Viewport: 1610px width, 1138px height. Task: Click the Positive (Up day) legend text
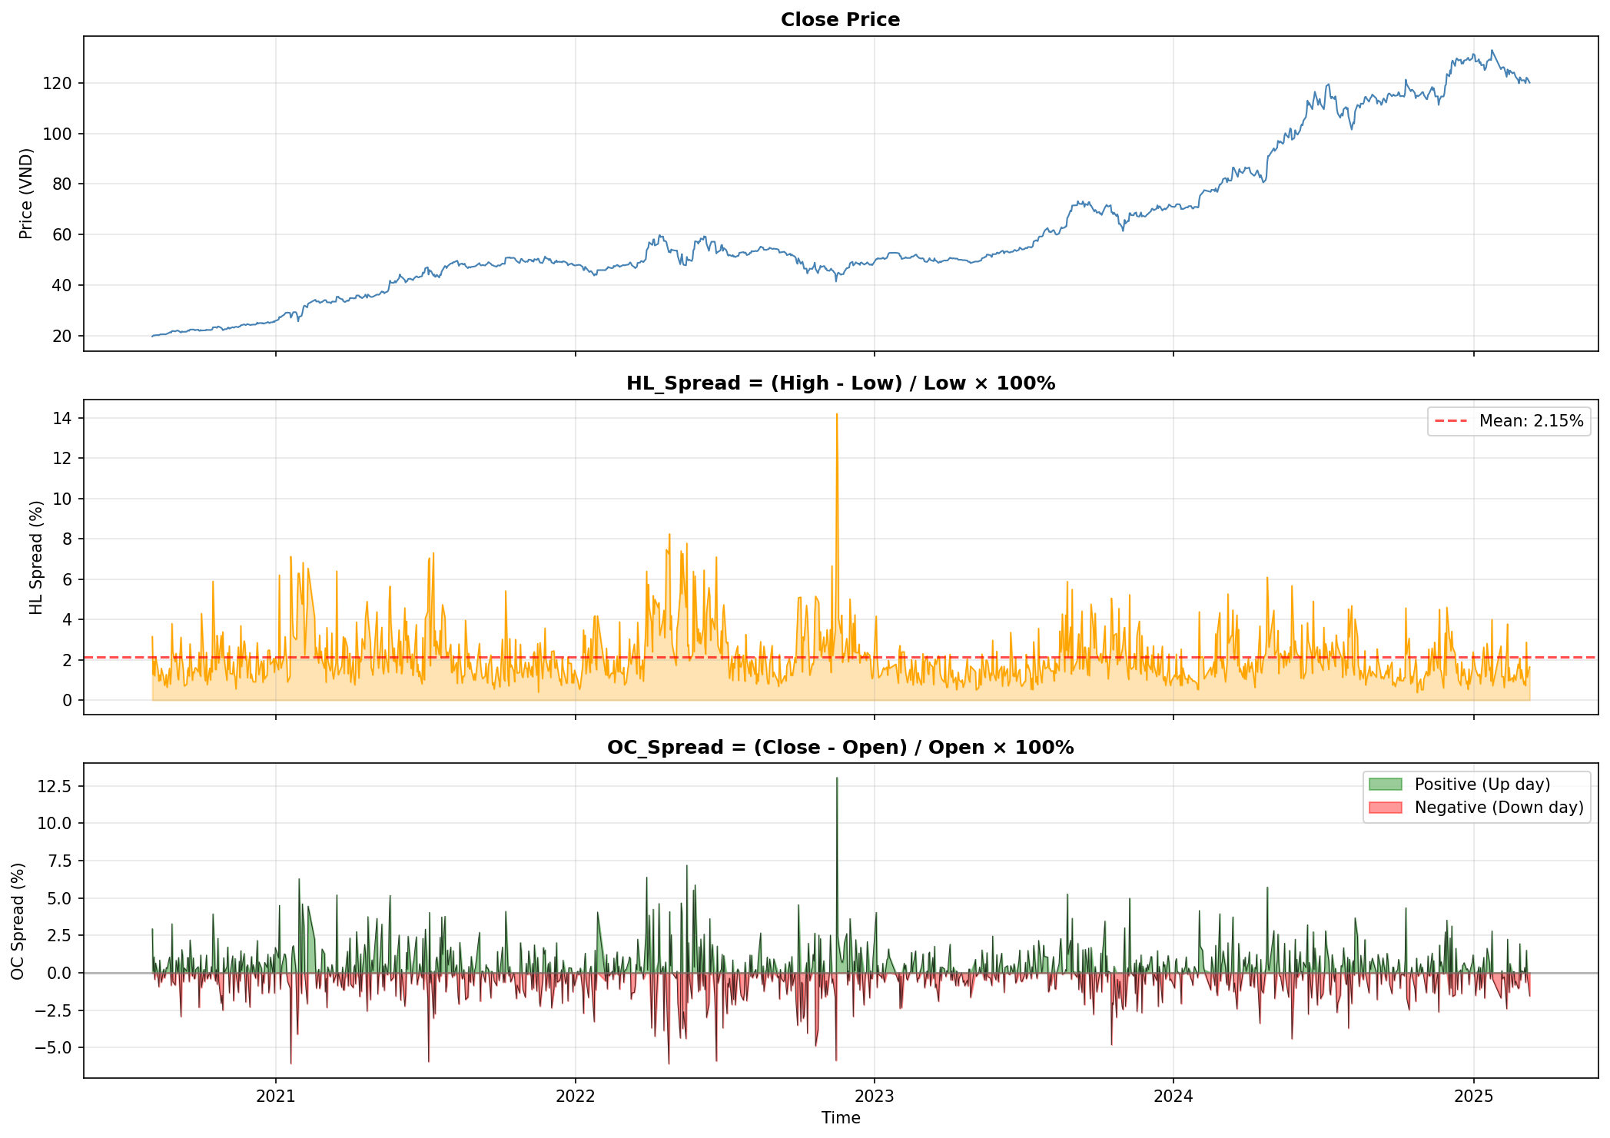1482,785
